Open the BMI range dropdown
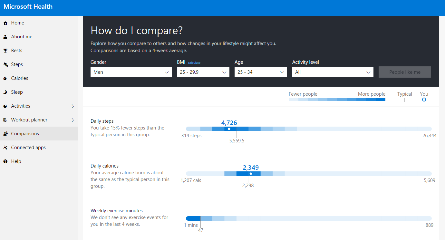The width and height of the screenshot is (445, 240). pos(203,72)
